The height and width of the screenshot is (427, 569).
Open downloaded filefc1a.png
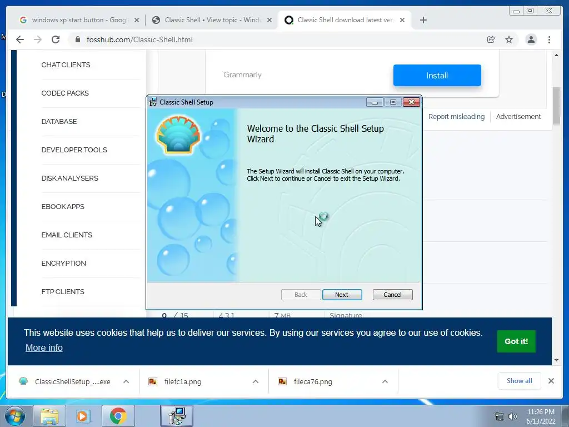[182, 381]
